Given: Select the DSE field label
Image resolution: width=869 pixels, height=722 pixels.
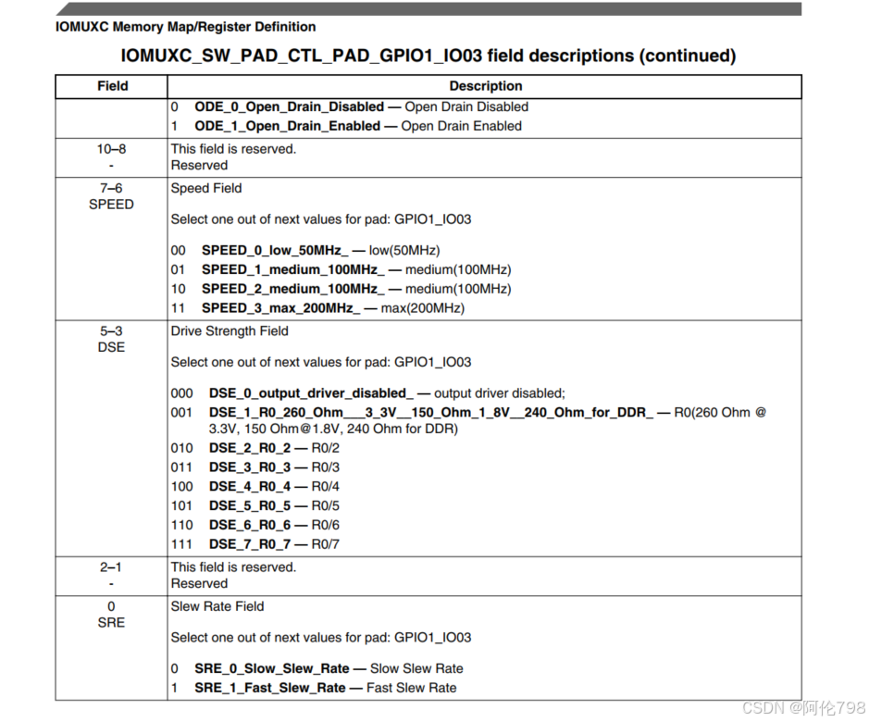Looking at the screenshot, I should (x=111, y=347).
